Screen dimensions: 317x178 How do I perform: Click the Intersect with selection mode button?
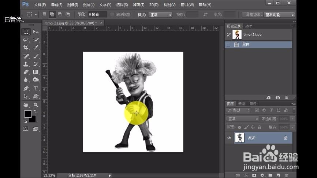(68, 14)
